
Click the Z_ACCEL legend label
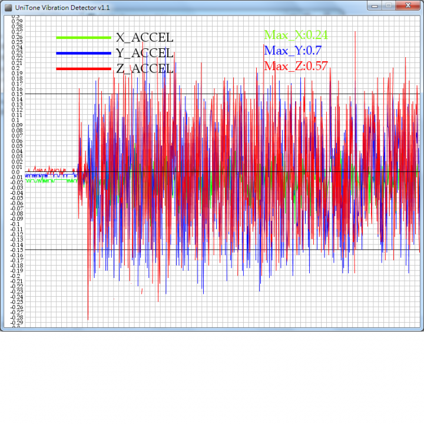[x=145, y=69]
